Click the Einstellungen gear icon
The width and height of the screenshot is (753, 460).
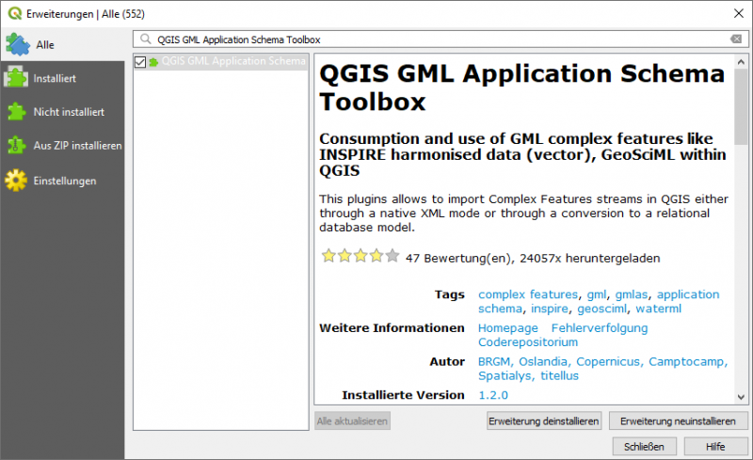coord(16,181)
